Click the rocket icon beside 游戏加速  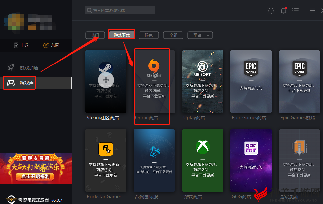pos(11,67)
